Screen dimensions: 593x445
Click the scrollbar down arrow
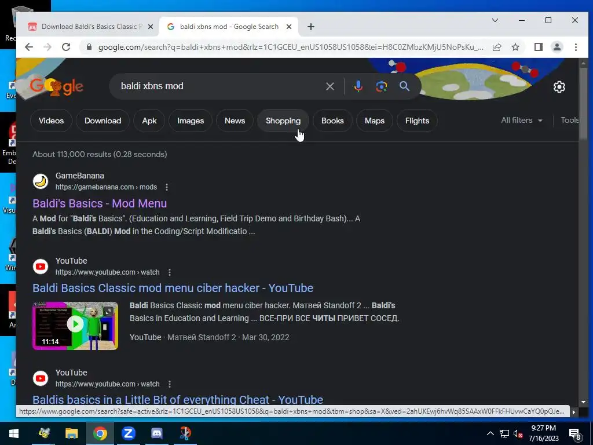[x=583, y=402]
